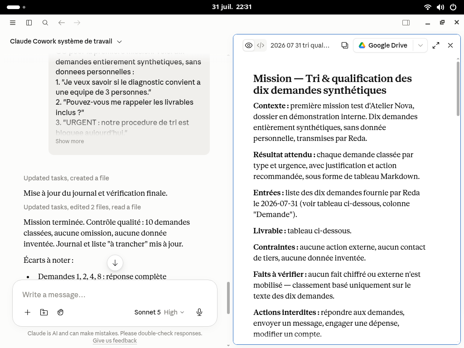
Task: Click the 'Écarts à noter :' line
Action: [48, 261]
